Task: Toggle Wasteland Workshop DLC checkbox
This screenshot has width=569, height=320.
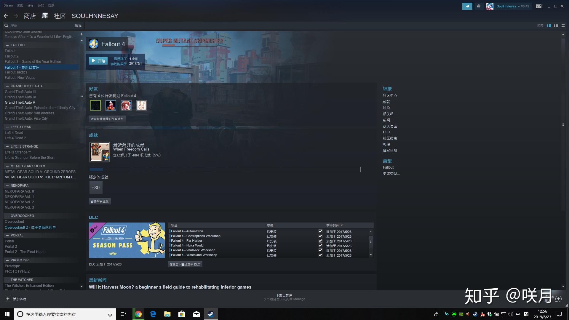Action: click(x=320, y=255)
